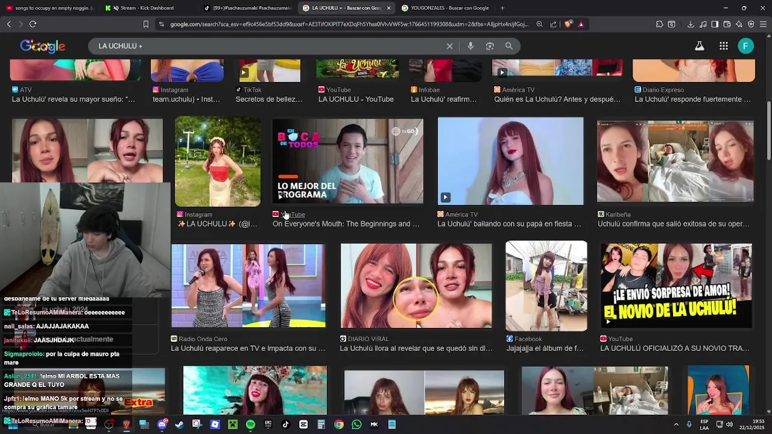
Task: Close the LA UCHULU search tab
Action: point(388,8)
